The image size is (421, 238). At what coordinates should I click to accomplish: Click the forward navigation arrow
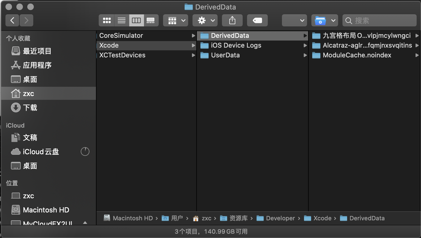pyautogui.click(x=26, y=20)
